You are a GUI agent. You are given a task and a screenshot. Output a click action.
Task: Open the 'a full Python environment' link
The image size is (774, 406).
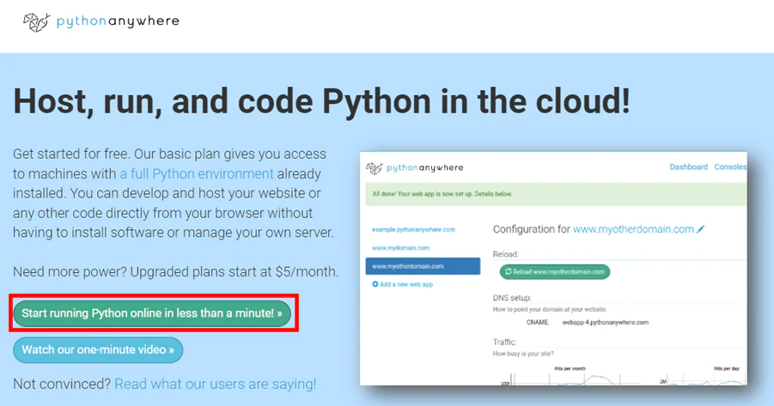coord(197,173)
